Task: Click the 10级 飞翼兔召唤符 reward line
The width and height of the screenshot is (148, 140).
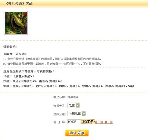Action: click(19, 76)
